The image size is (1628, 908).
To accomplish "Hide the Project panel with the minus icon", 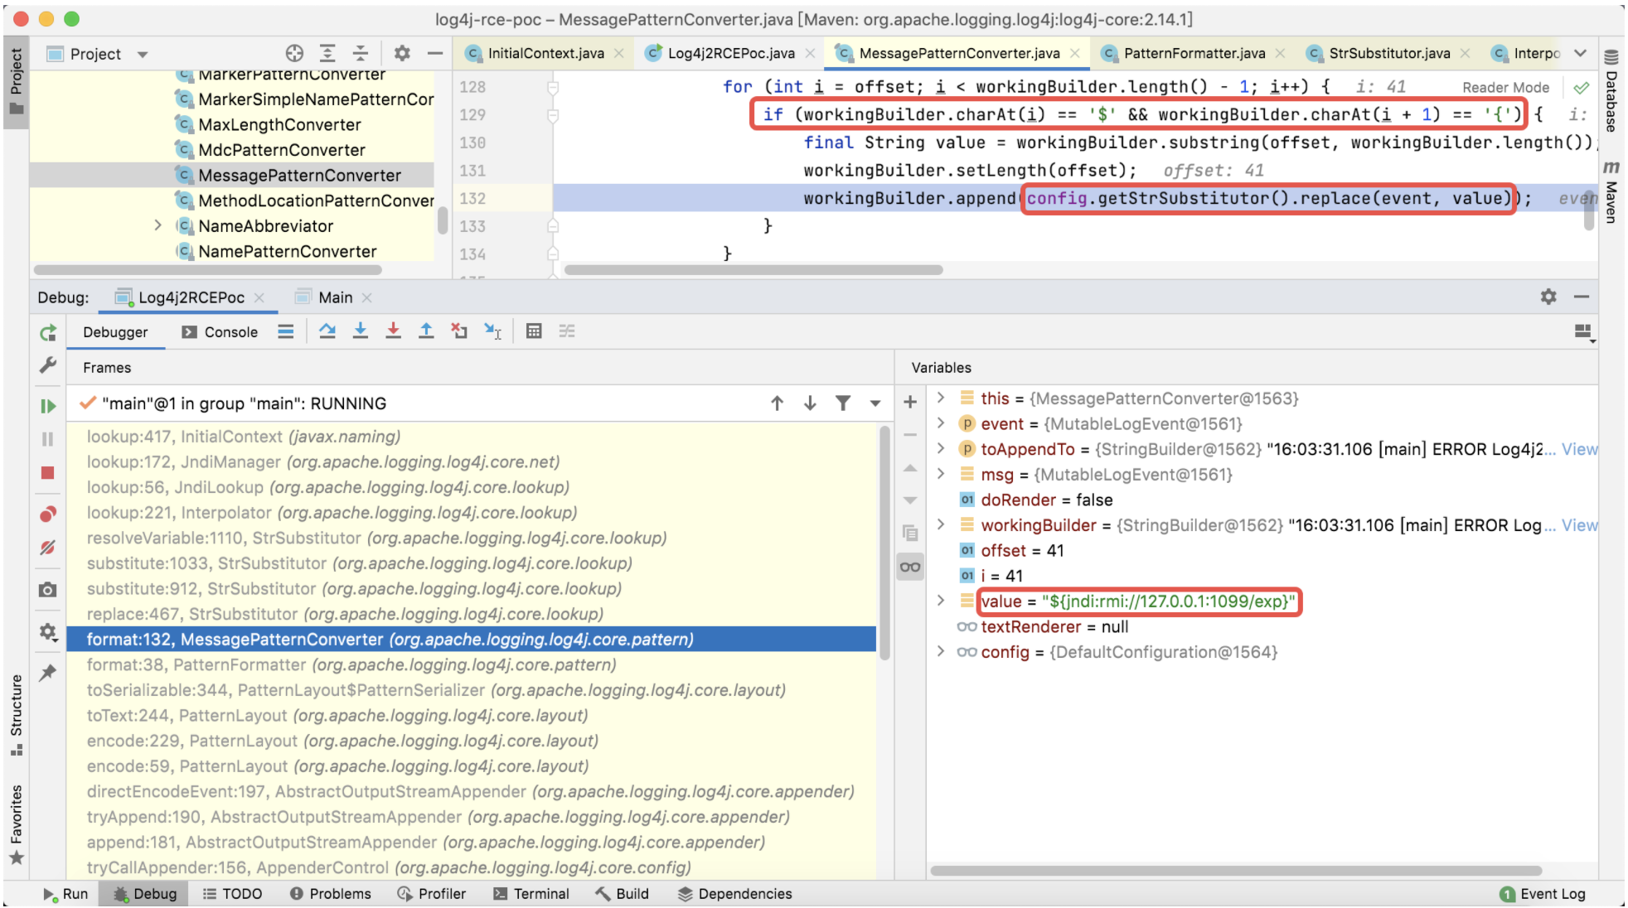I will coord(435,53).
